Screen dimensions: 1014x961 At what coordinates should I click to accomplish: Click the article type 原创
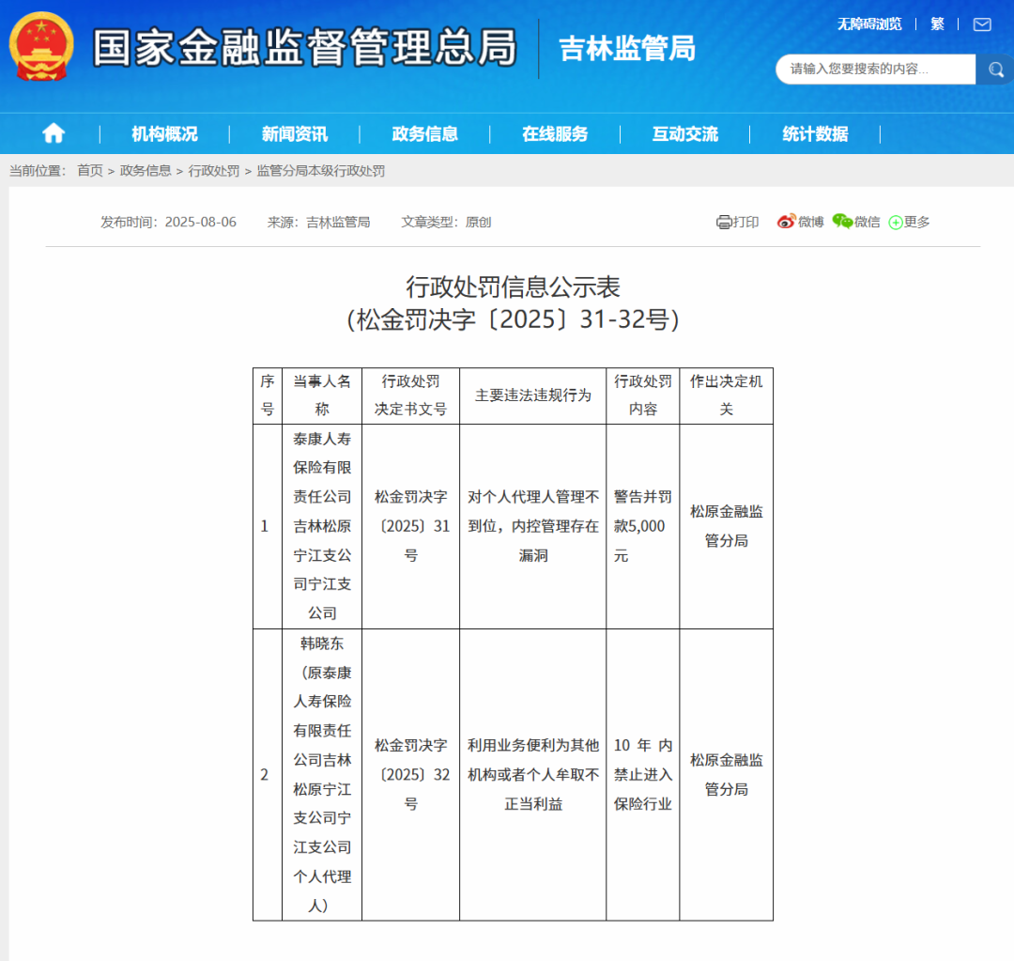pos(479,222)
